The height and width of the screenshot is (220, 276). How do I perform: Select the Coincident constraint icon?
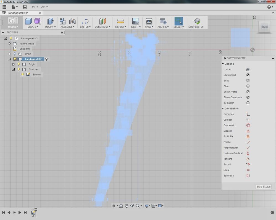(248, 114)
